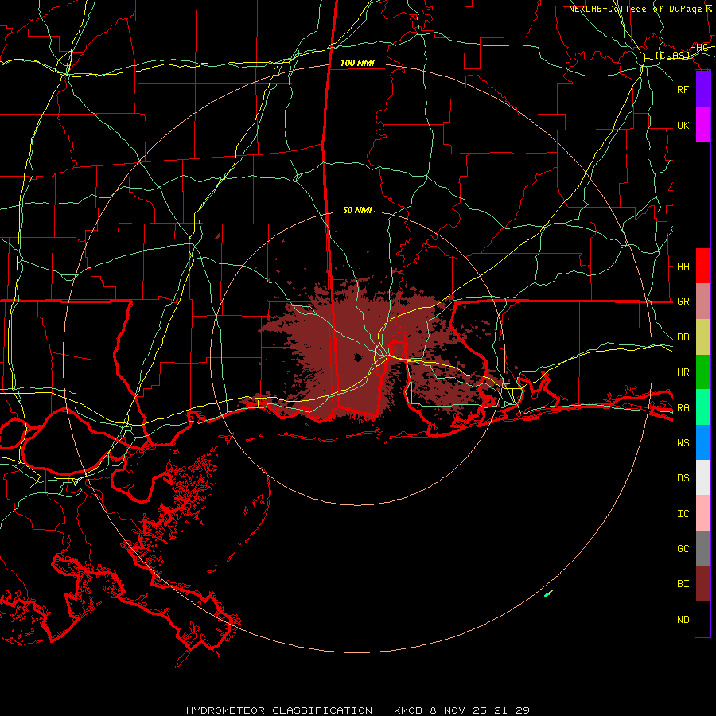Click the blue WS legend color swatch
Viewport: 716px width, 716px height.
[x=702, y=442]
